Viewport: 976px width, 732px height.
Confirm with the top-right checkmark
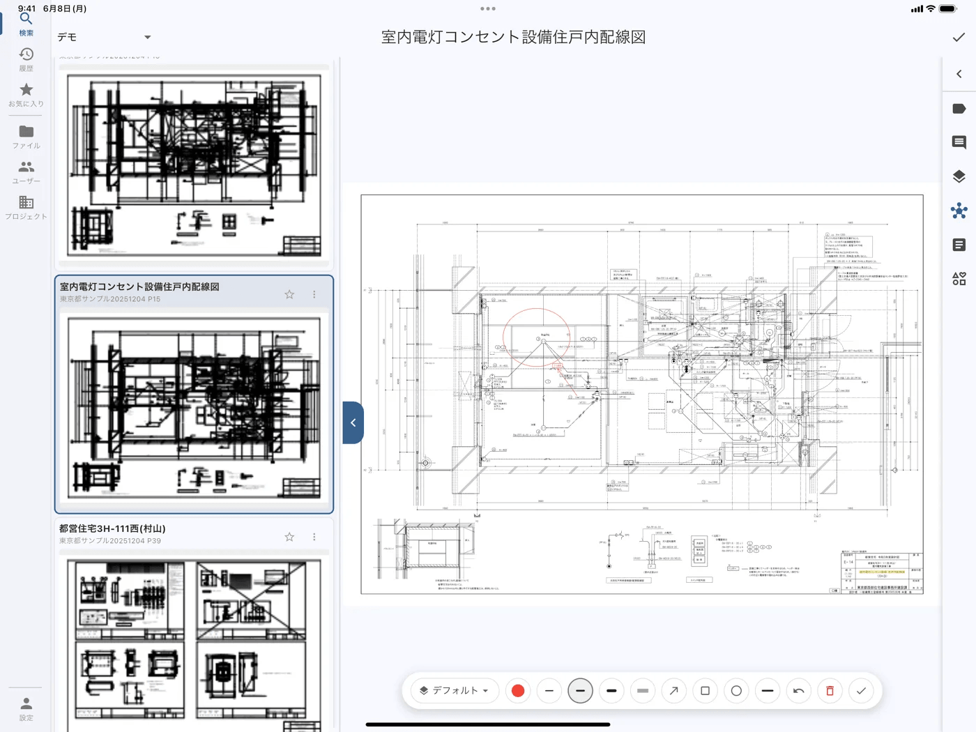[959, 37]
